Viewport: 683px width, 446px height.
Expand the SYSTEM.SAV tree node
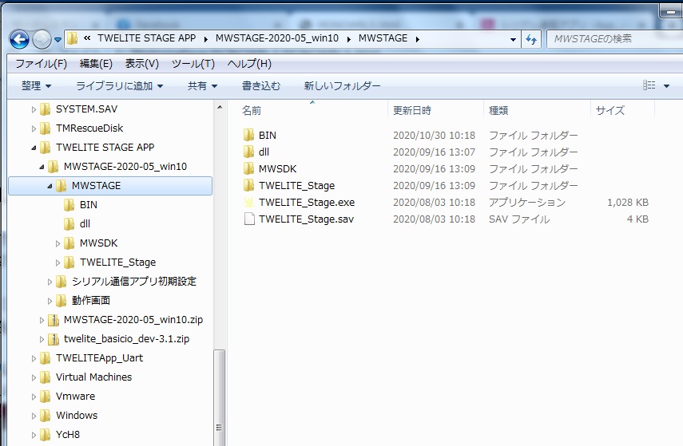click(34, 109)
